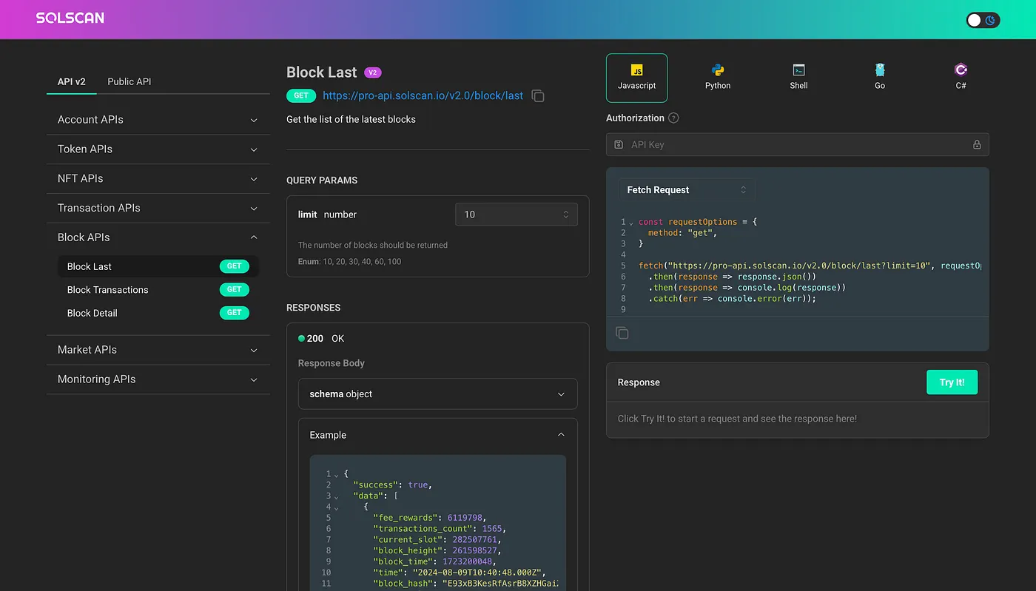Select the C# language icon

coord(961,77)
